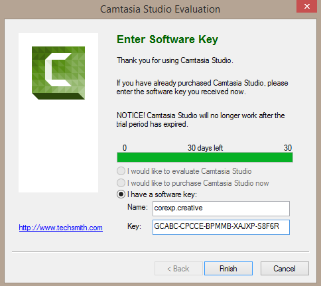
Task: Click the Camtasia Studio logo image
Action: point(58,73)
